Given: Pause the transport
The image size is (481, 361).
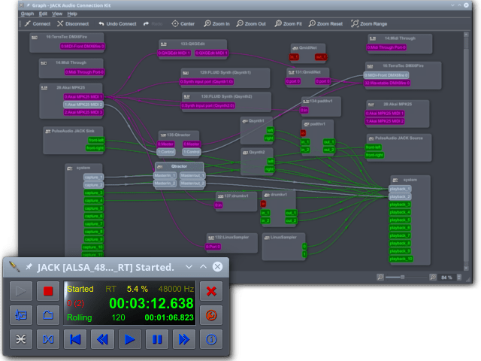Looking at the screenshot, I should pos(157,339).
